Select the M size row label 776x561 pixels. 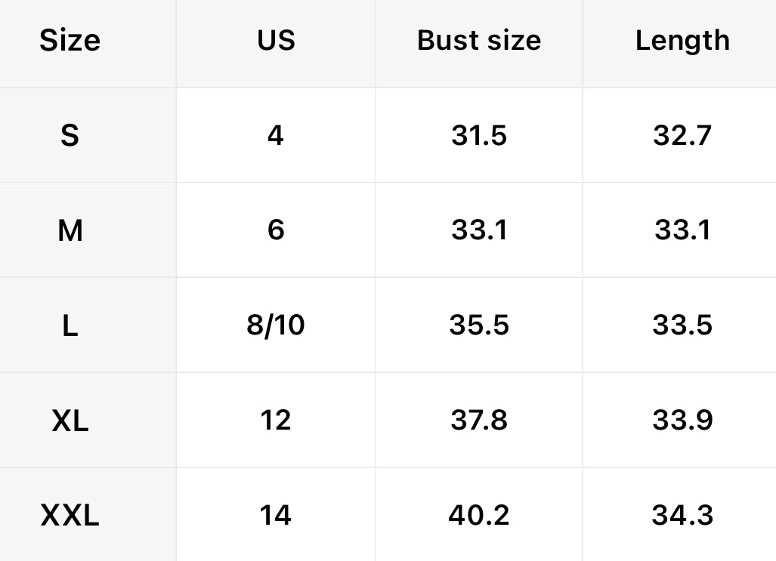[70, 230]
